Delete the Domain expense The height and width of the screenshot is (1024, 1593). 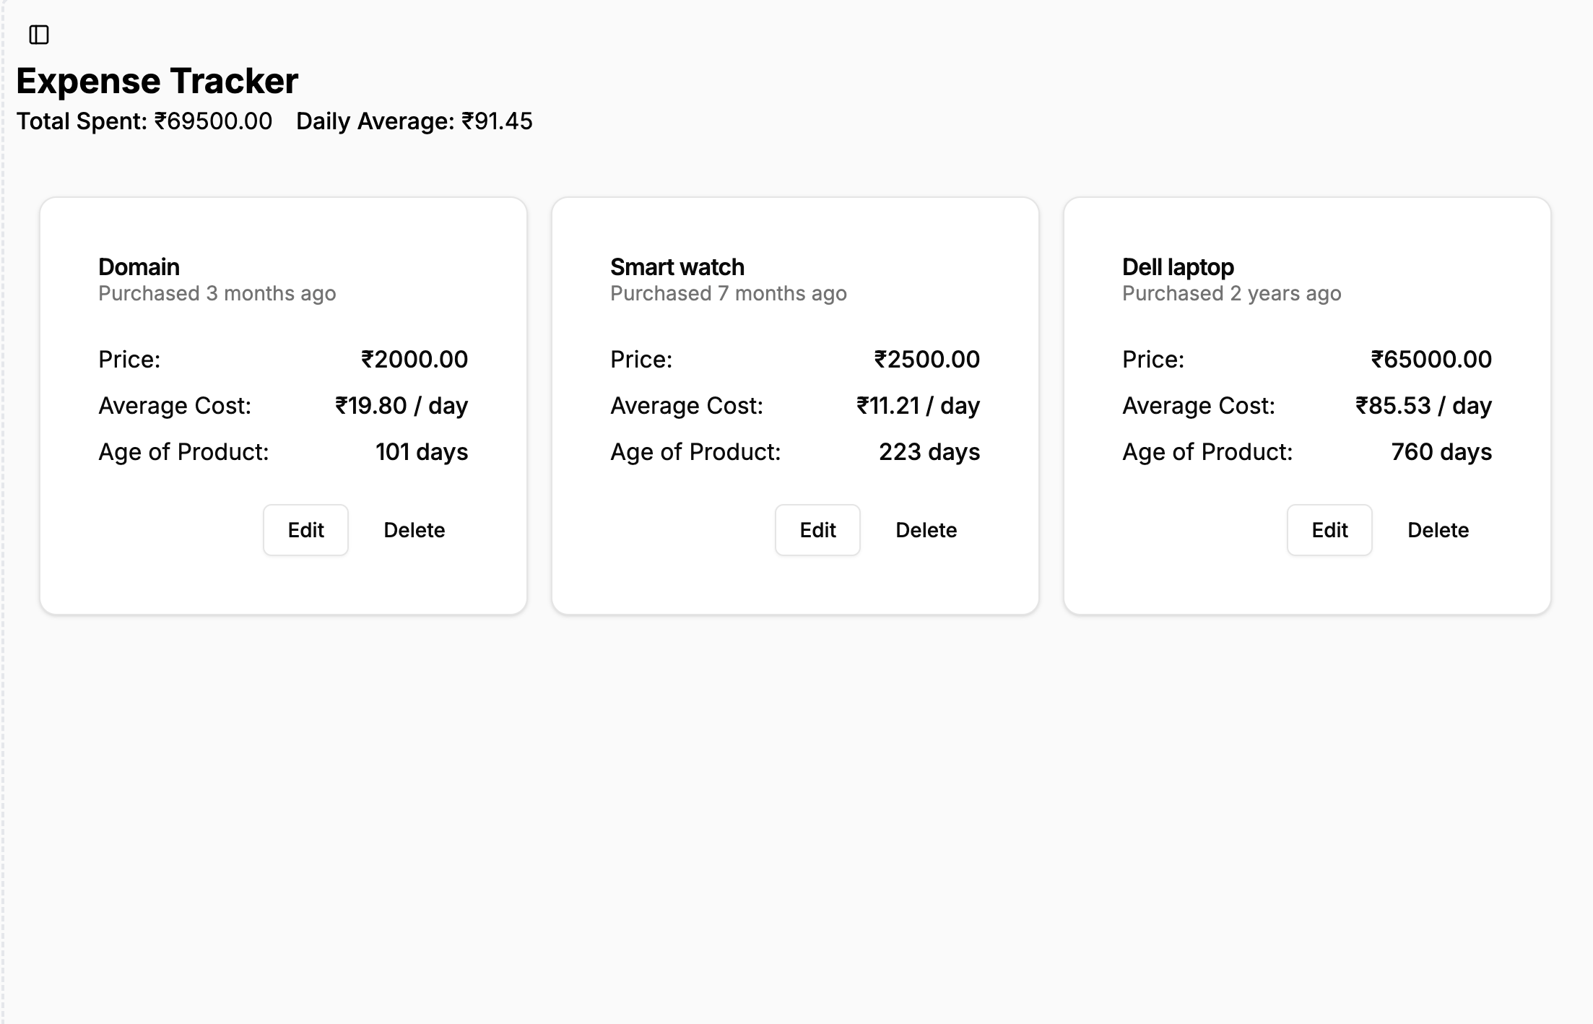[x=414, y=530]
